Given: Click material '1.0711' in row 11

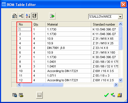Looking at the screenshot, I should 68,76.
